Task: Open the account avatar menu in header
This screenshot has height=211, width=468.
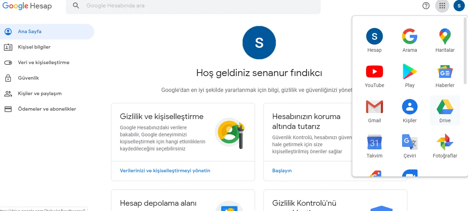Action: pyautogui.click(x=459, y=6)
